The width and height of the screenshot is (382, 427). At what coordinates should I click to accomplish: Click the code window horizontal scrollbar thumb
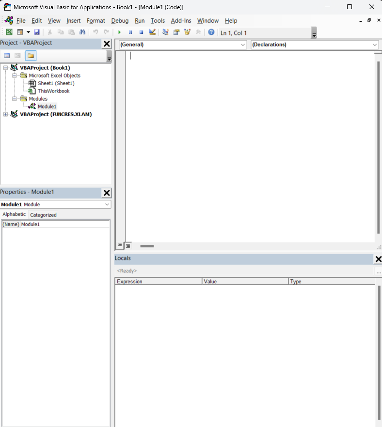coord(147,246)
